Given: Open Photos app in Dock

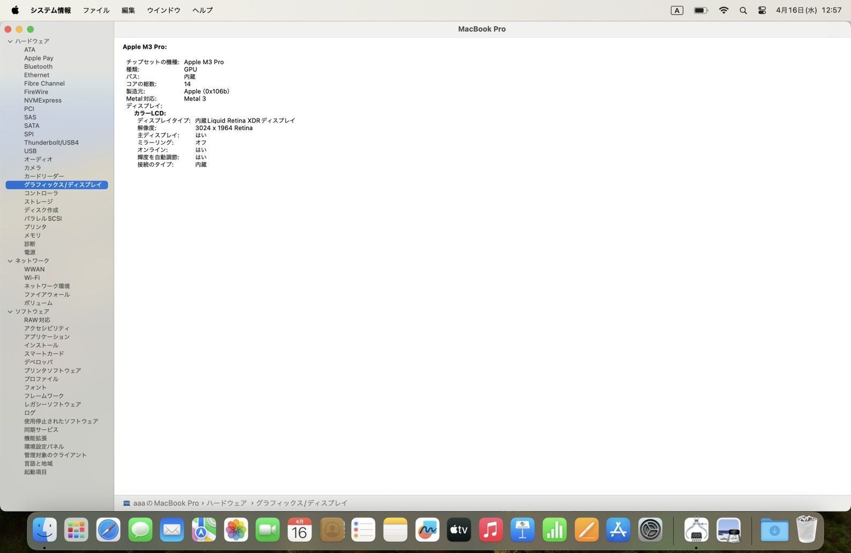Looking at the screenshot, I should tap(236, 530).
